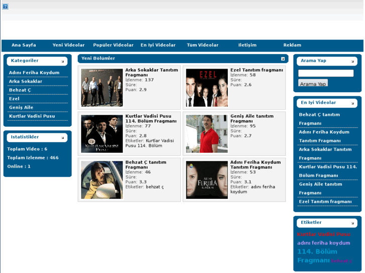The width and height of the screenshot is (365, 273).
Task: Click the broken image icon at top left
Action: pos(5,7)
